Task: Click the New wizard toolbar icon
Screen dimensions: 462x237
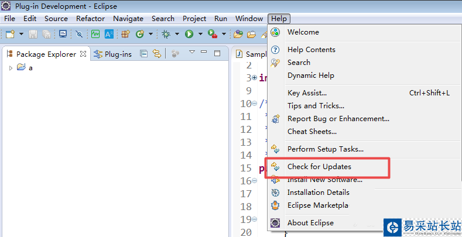Action: pyautogui.click(x=10, y=34)
